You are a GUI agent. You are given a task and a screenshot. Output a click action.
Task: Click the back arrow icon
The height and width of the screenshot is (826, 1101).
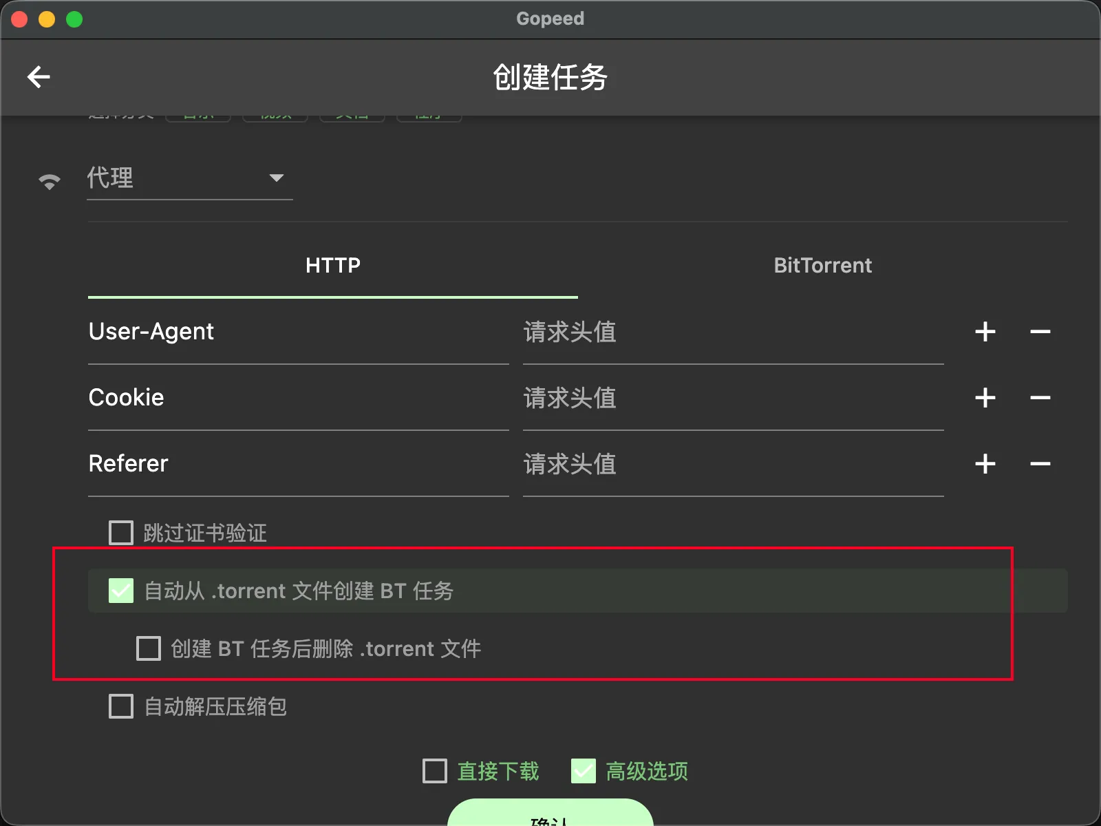[x=39, y=77]
